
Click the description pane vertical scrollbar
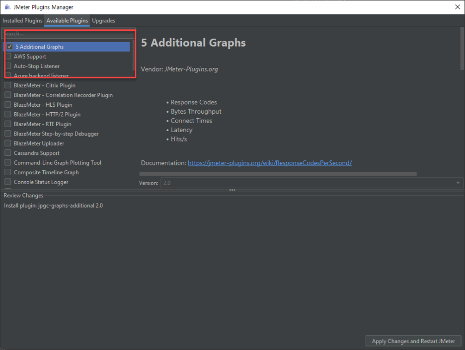pos(462,49)
